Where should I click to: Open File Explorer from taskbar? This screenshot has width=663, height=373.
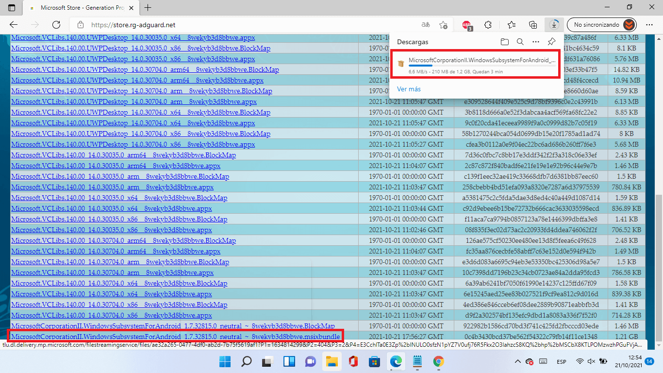(x=331, y=361)
